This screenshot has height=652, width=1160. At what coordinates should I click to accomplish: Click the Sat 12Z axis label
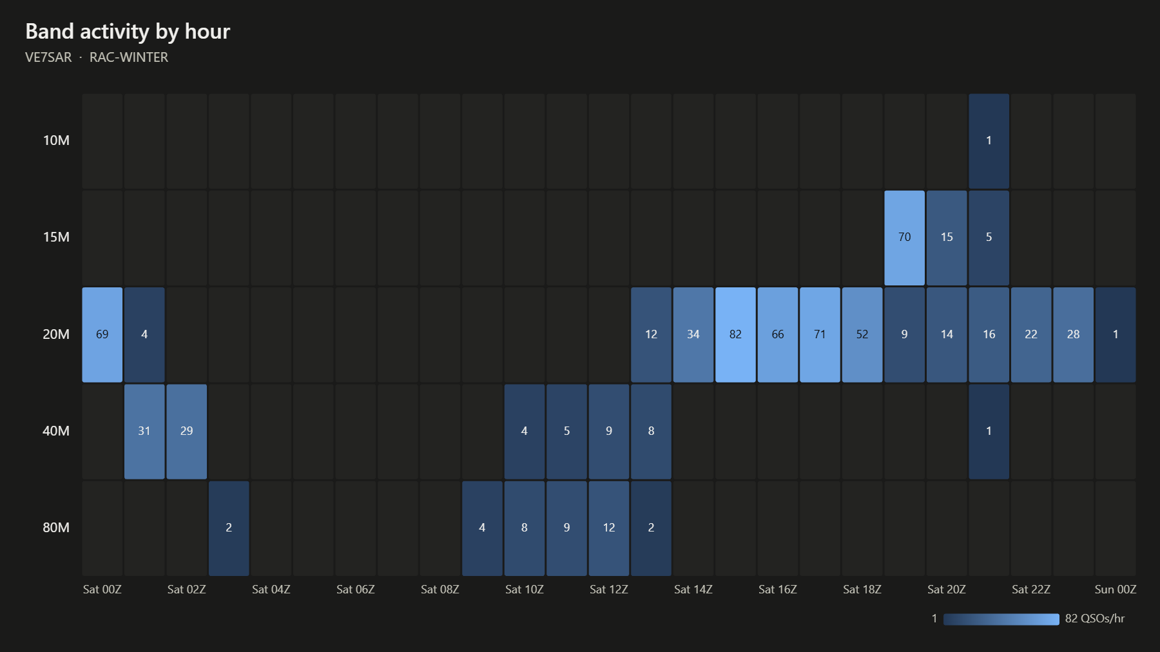609,590
